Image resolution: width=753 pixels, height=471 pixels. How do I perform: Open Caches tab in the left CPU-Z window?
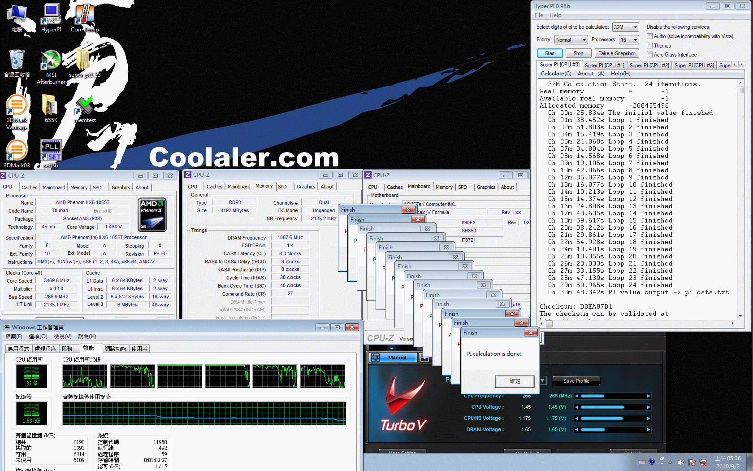pyautogui.click(x=30, y=188)
